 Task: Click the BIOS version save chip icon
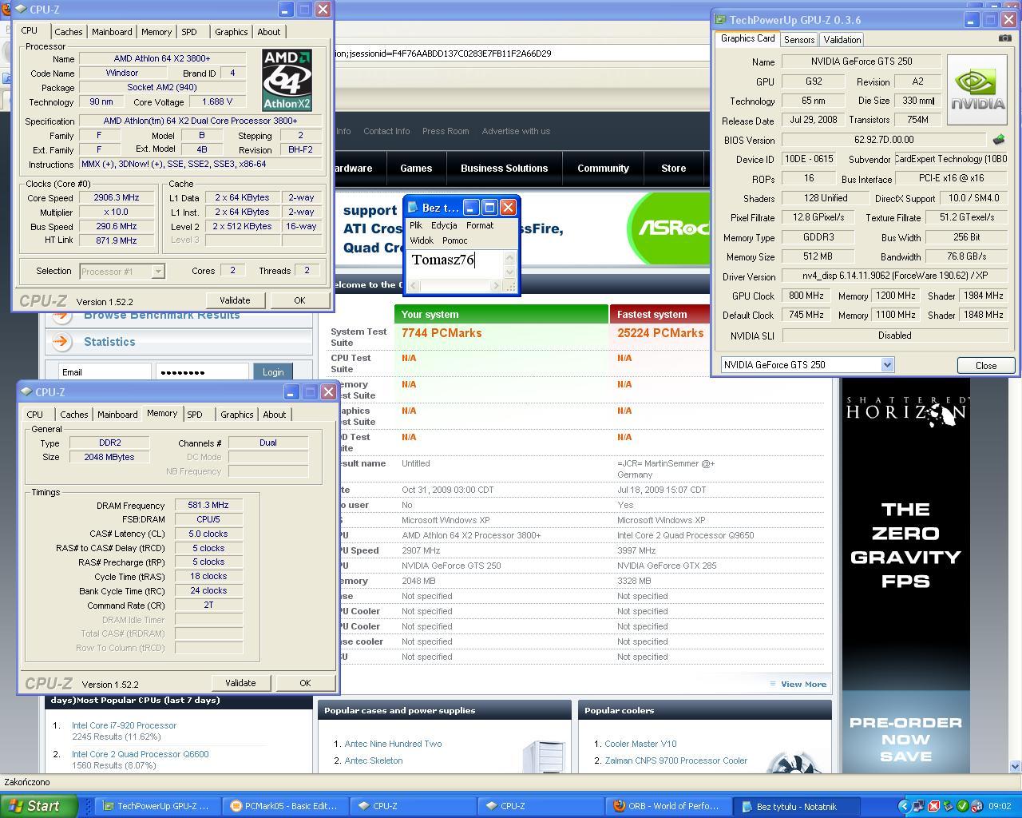pyautogui.click(x=998, y=139)
